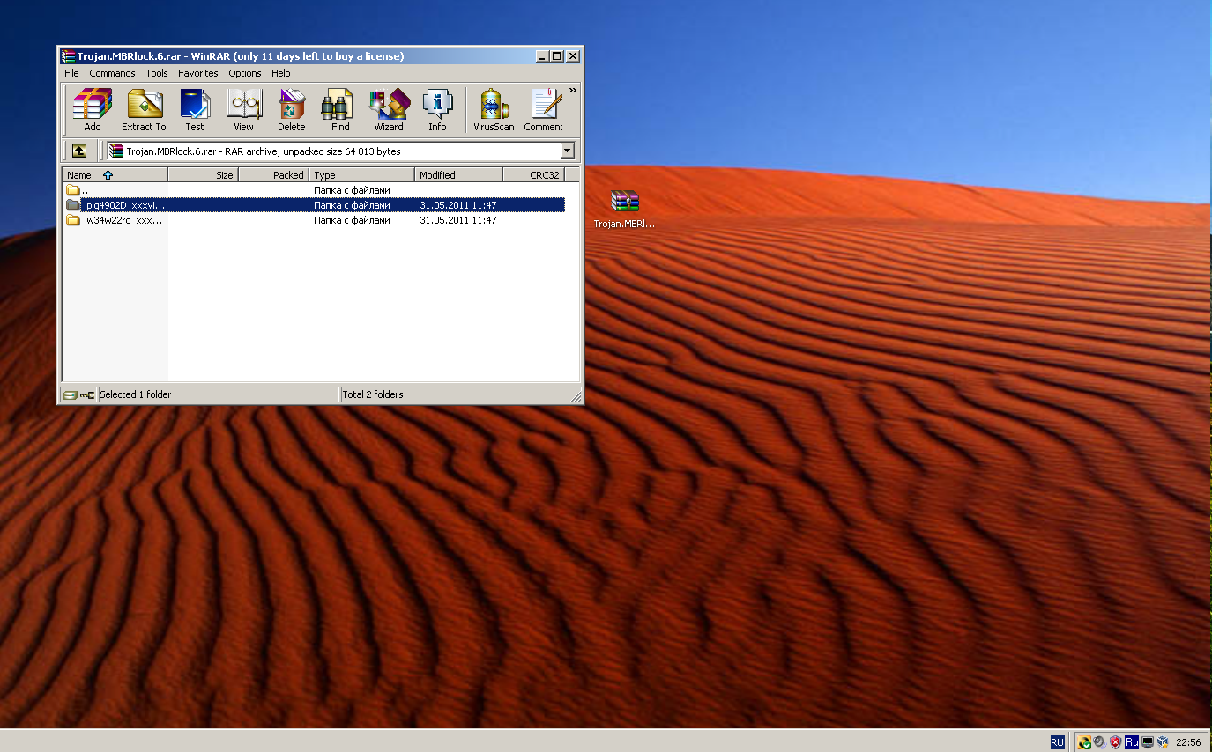
Task: Click the RU language bar indicator on taskbar
Action: click(1057, 742)
